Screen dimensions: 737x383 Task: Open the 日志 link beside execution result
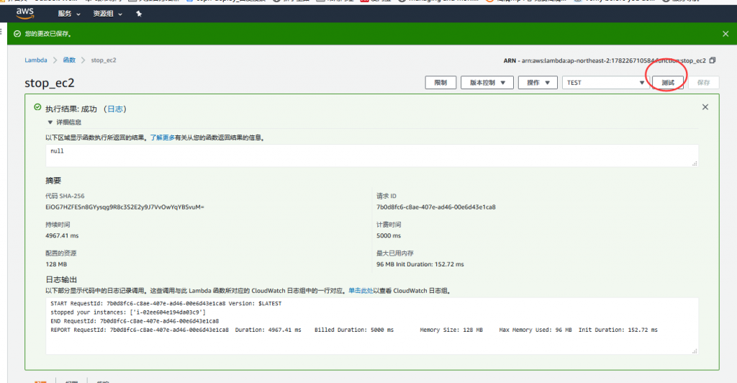[115, 109]
